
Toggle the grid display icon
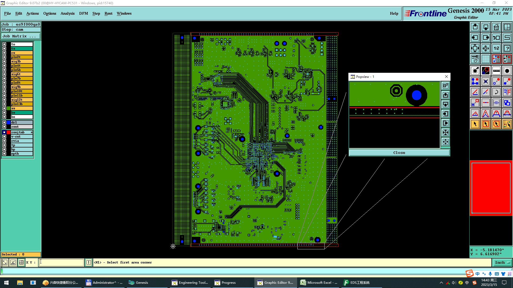point(485,59)
